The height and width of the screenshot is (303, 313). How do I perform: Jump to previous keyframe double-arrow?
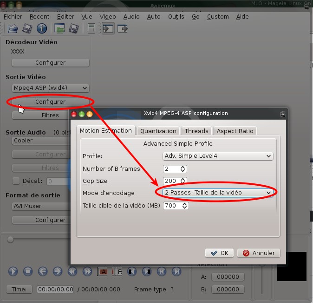[x=72, y=271]
